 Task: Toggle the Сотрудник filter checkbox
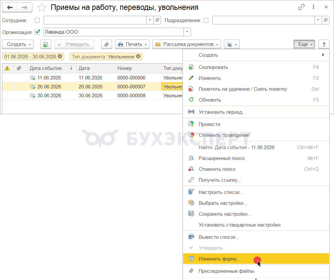(x=37, y=20)
